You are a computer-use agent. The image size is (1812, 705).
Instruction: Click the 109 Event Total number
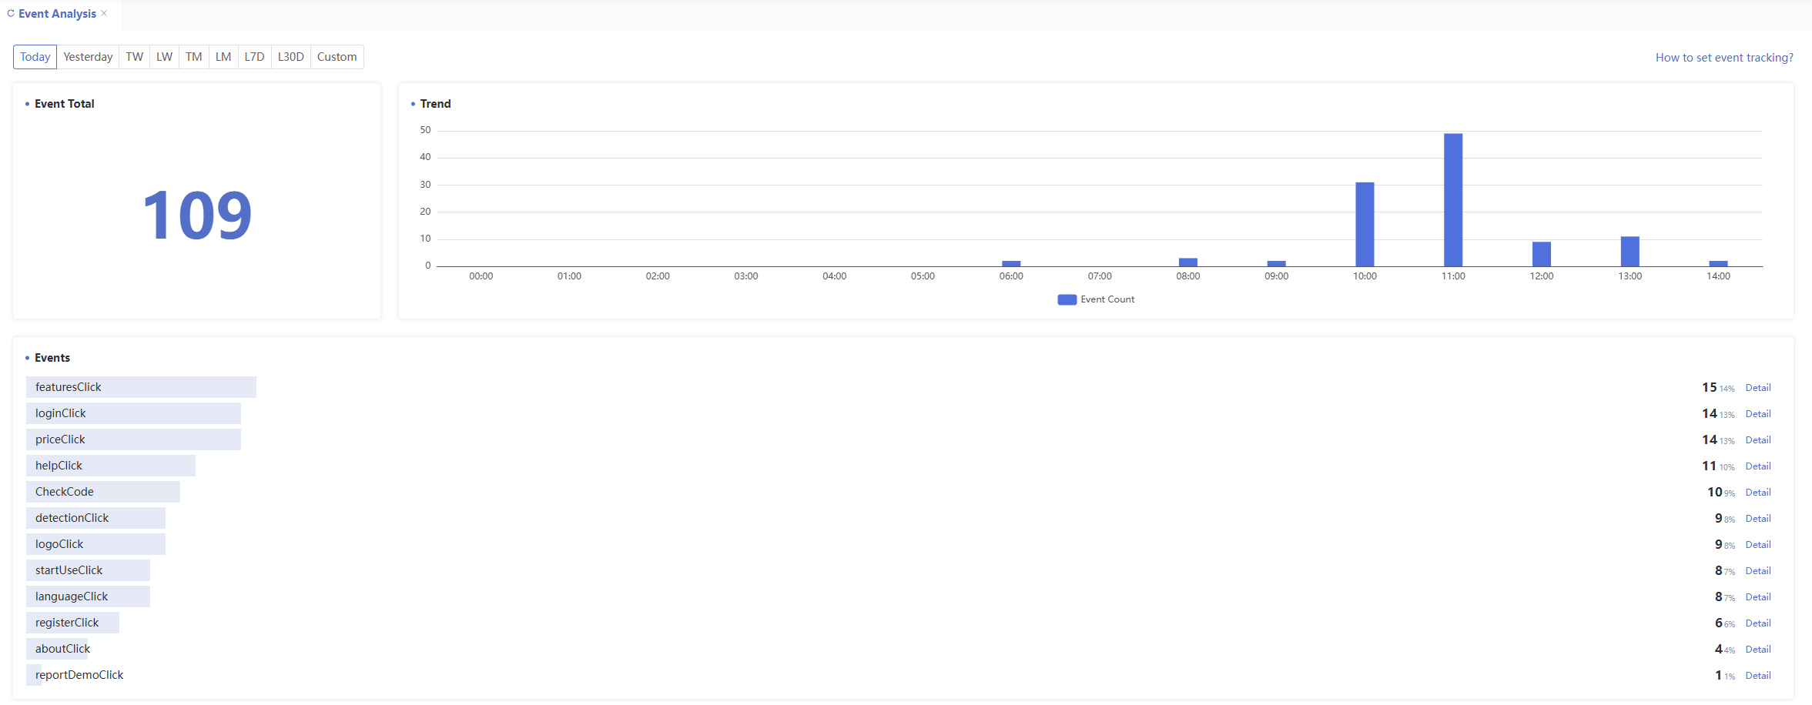[197, 216]
